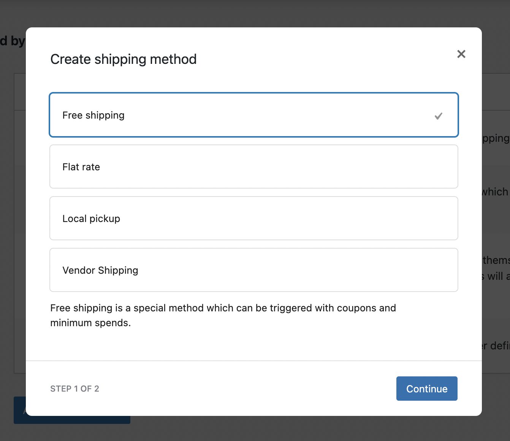Highlight the Vendor Shipping option card
The width and height of the screenshot is (510, 441).
(253, 270)
